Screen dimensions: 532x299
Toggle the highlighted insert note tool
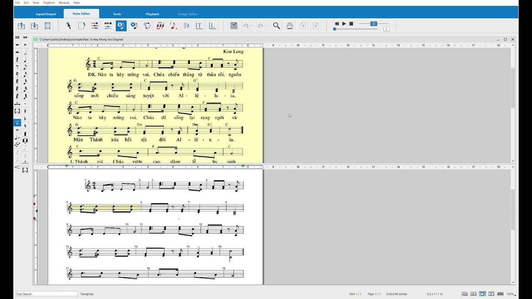tap(121, 26)
